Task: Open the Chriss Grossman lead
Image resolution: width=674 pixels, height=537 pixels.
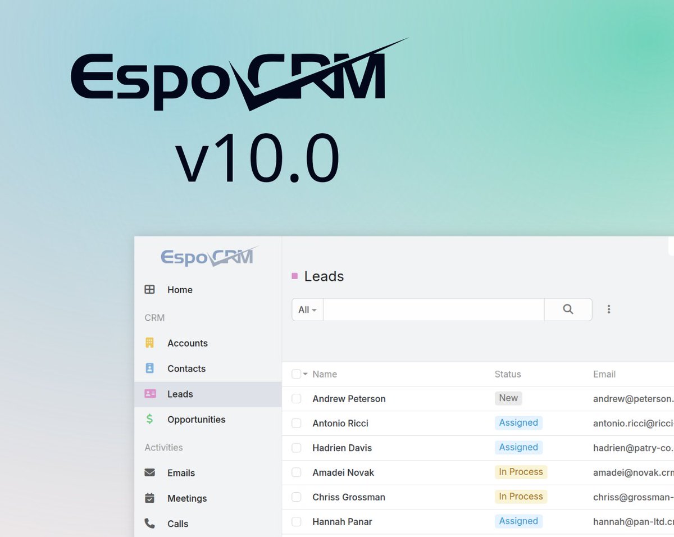Action: click(348, 497)
